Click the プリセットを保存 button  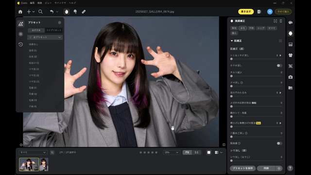[243, 168]
